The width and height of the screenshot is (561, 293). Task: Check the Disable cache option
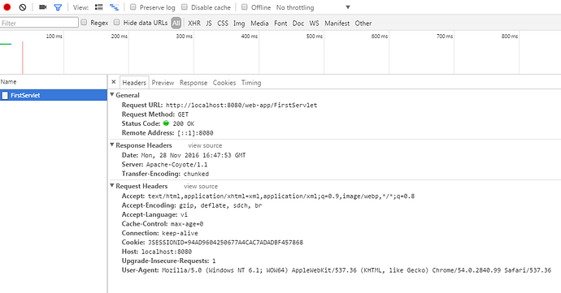point(185,6)
